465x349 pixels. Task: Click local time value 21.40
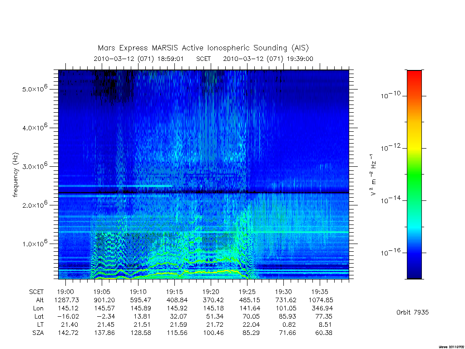[69, 324]
